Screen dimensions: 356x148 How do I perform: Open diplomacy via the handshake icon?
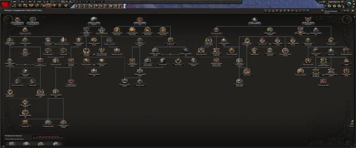tap(31, 6)
